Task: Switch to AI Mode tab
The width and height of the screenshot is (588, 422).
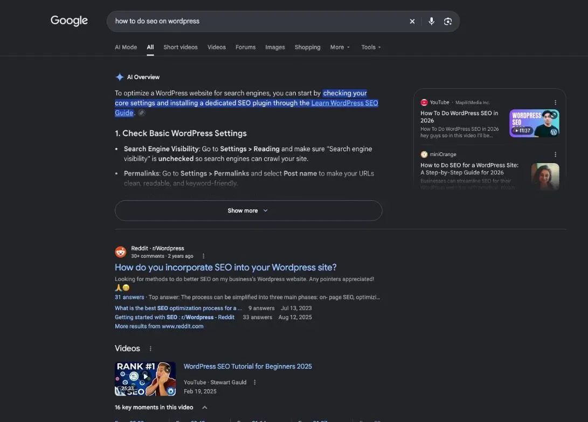Action: tap(126, 47)
